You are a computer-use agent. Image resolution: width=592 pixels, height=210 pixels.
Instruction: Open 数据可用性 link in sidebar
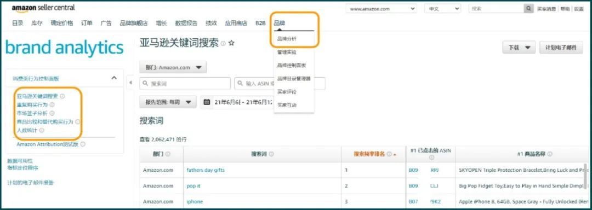click(x=20, y=161)
